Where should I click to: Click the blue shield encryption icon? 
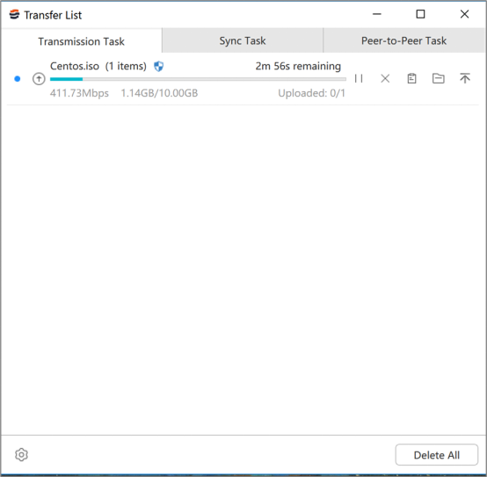click(159, 66)
